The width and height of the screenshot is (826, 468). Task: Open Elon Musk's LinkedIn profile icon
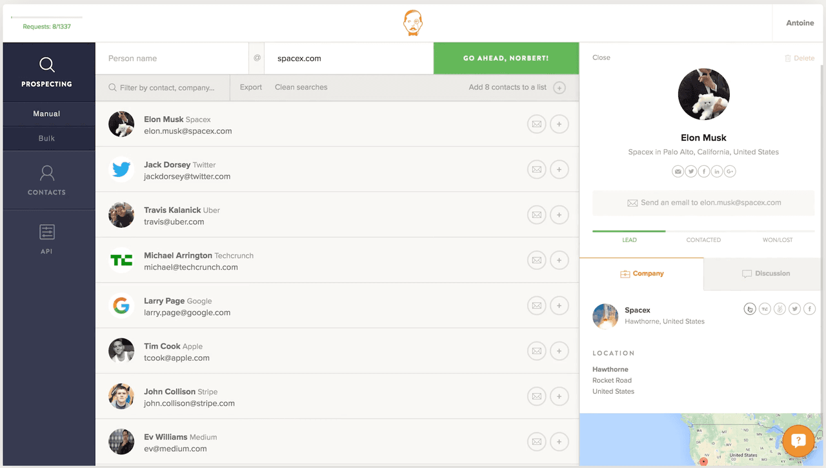point(716,171)
